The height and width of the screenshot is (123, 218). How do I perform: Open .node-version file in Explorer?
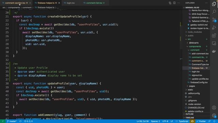194,104
